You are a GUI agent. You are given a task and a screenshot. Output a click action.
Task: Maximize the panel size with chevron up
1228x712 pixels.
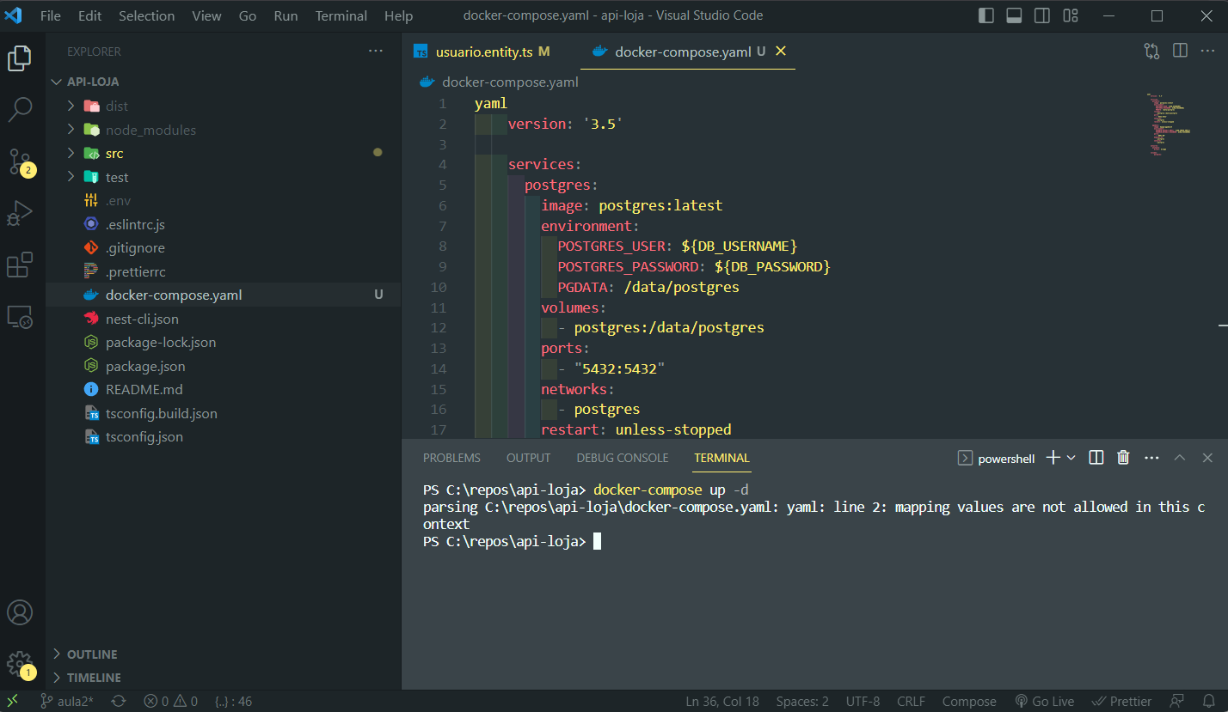pos(1180,458)
